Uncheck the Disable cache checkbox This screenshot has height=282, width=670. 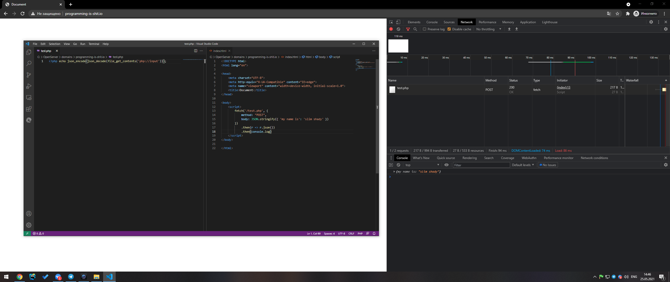[449, 29]
